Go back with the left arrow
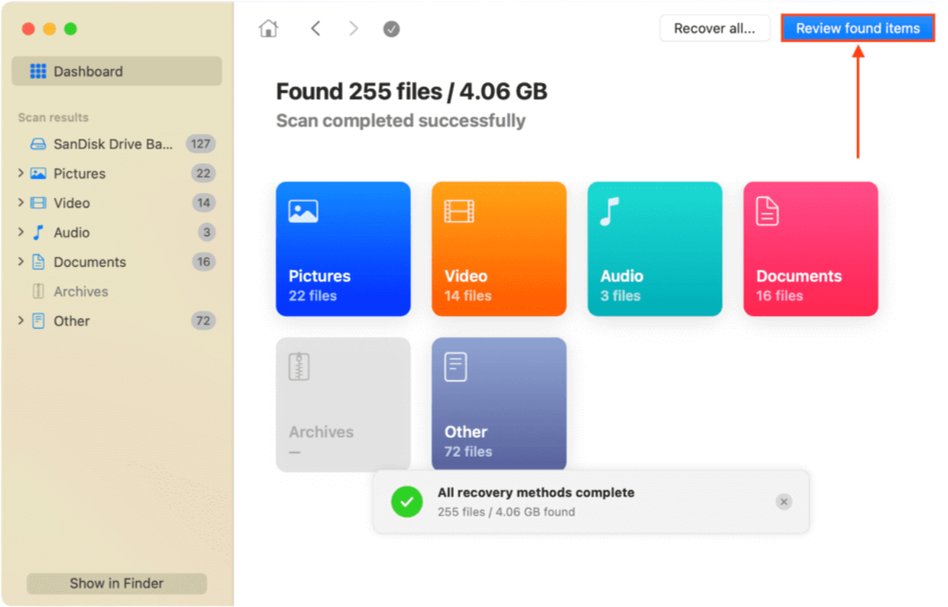 pos(315,29)
